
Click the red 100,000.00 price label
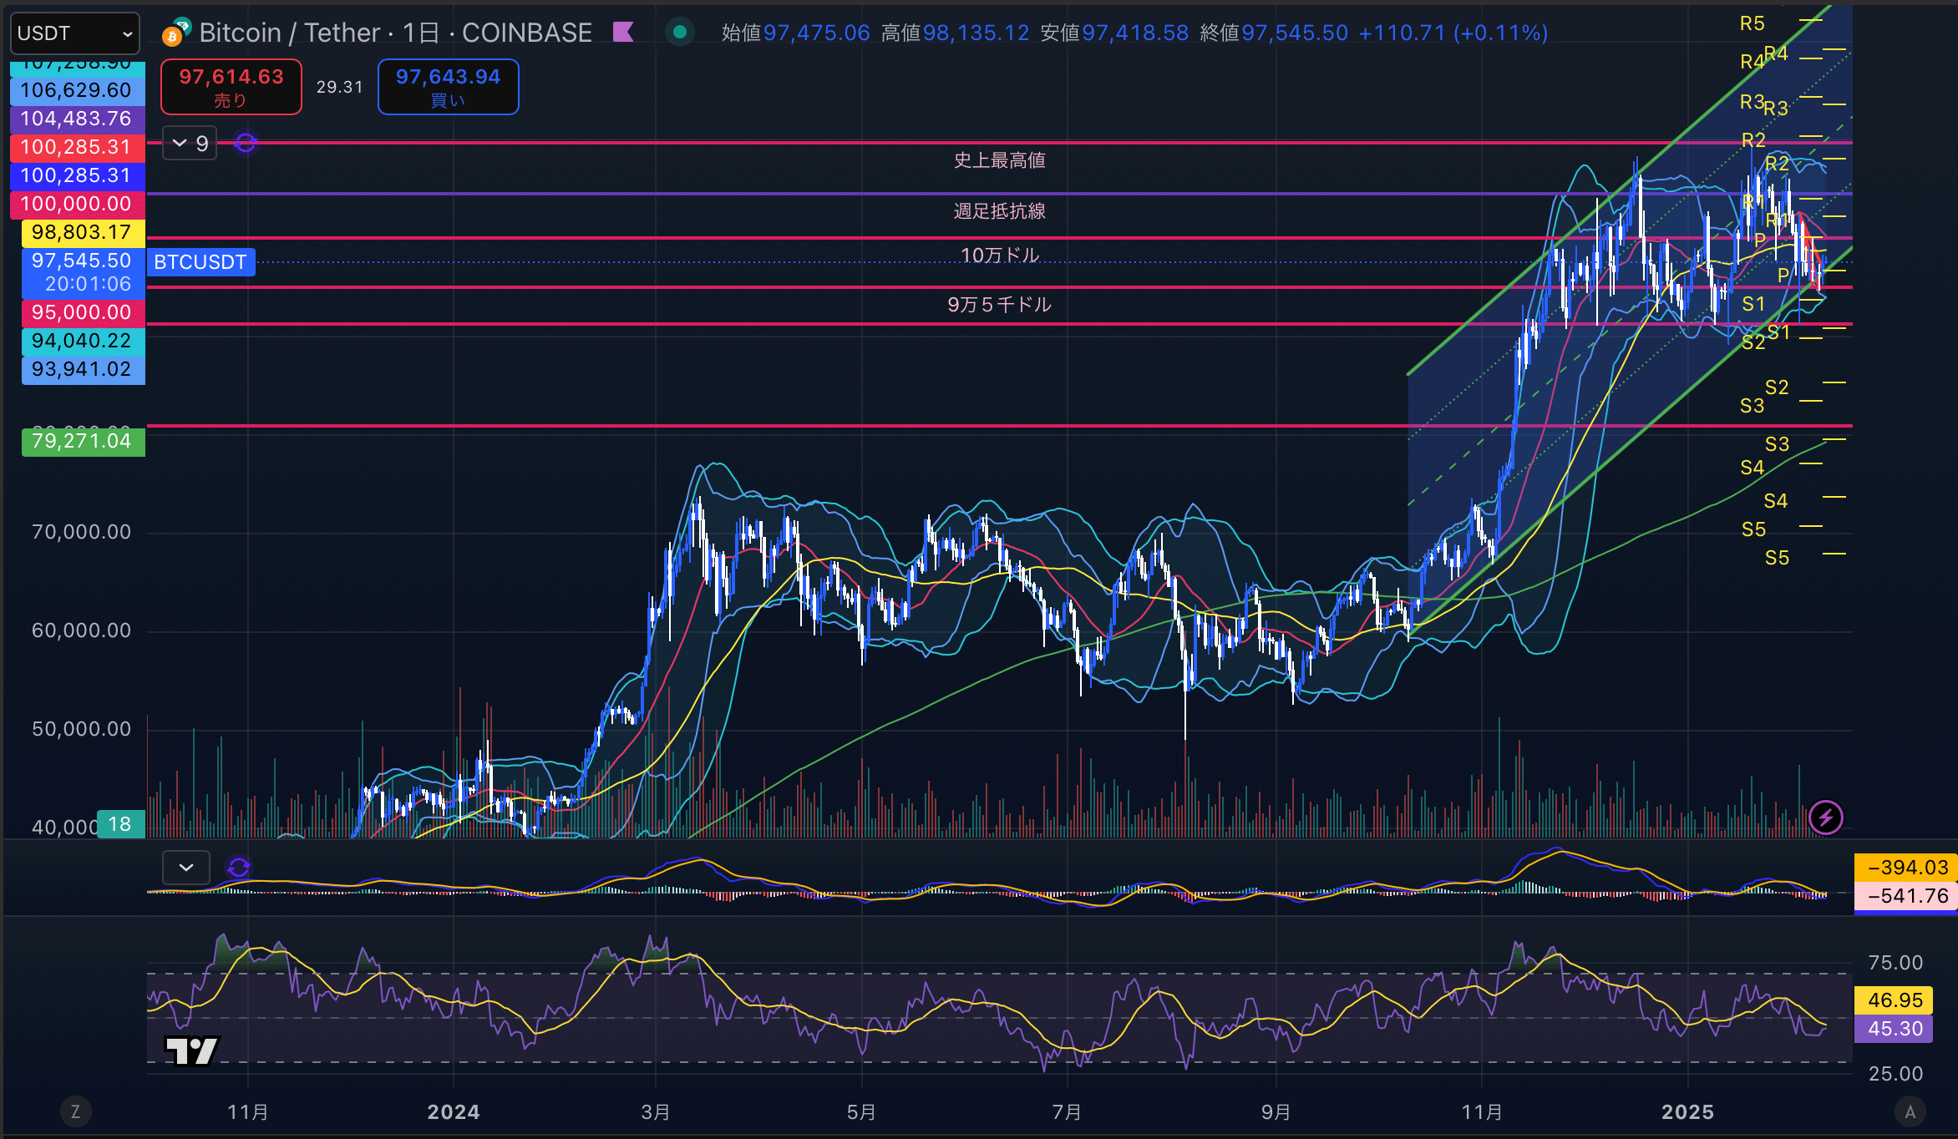[x=77, y=204]
